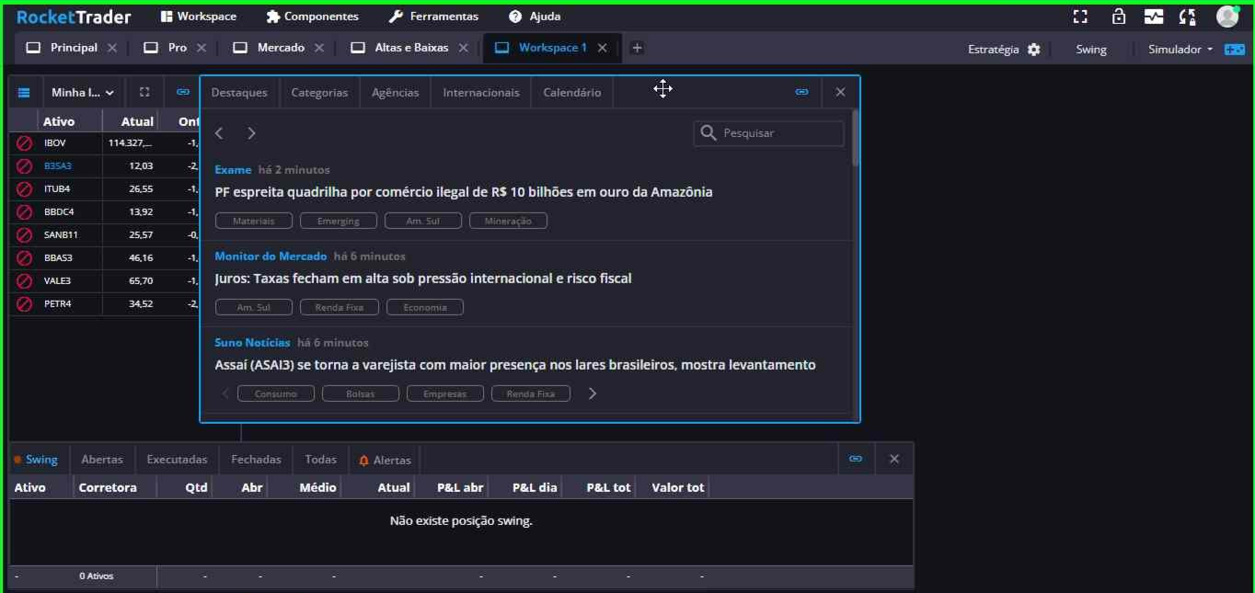Switch to the Abertas positions tab
Viewport: 1255px width, 593px height.
coord(102,460)
